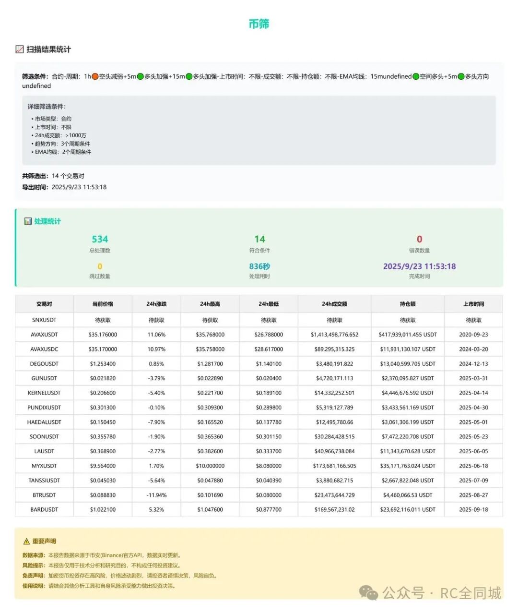The image size is (518, 614).
Task: Click the $35.176000 price for AVAXUSDT
Action: click(x=103, y=335)
